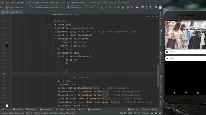Open Flutter Outline side panel
This screenshot has height=115, width=206.
(161, 19)
